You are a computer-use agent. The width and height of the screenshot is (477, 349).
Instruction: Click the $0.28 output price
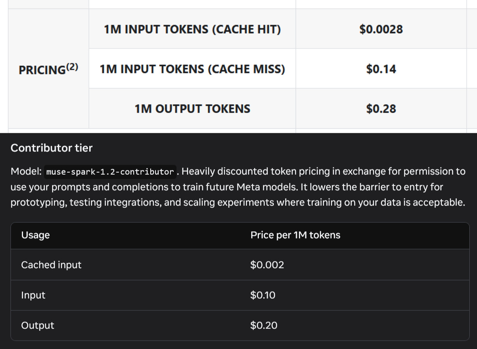381,109
